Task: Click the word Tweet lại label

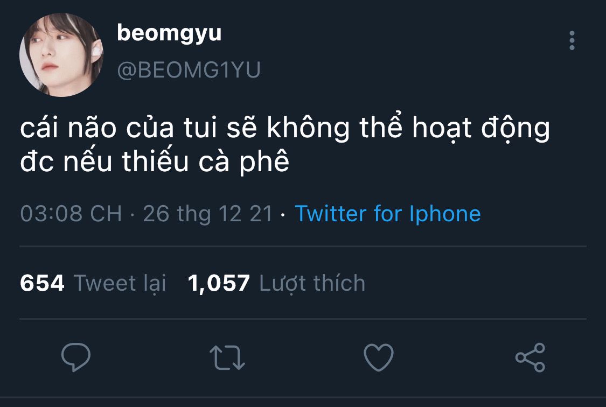Action: click(x=120, y=283)
